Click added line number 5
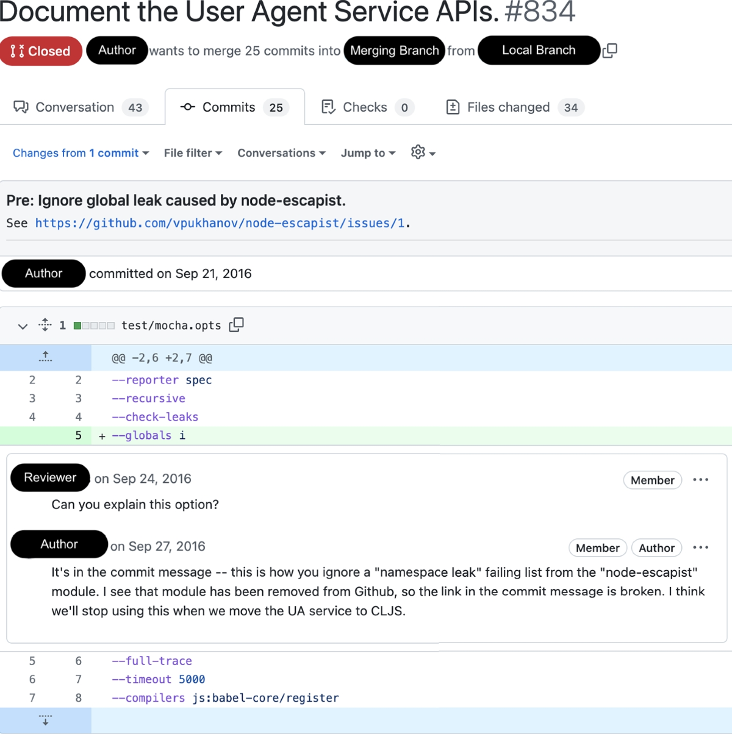Viewport: 732px width, 734px height. pyautogui.click(x=78, y=435)
